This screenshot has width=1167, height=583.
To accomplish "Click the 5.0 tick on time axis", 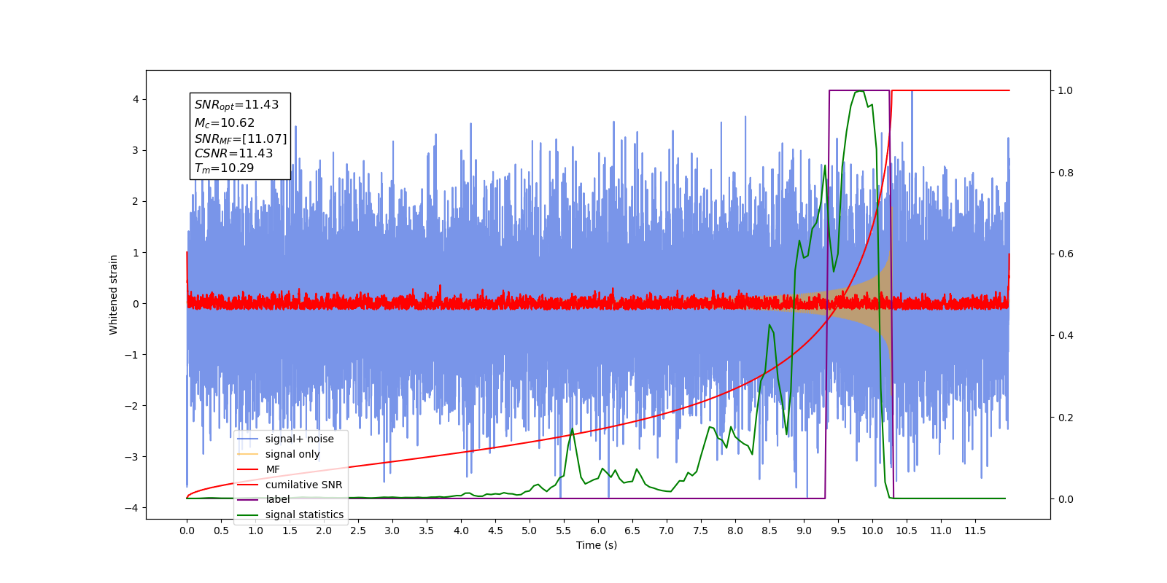I will (530, 531).
